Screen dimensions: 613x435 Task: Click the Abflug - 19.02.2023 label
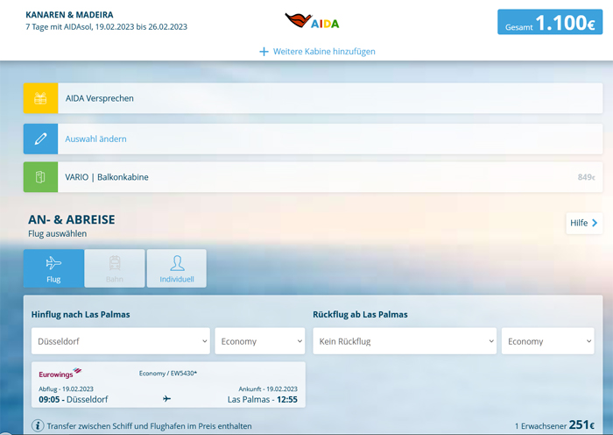66,389
